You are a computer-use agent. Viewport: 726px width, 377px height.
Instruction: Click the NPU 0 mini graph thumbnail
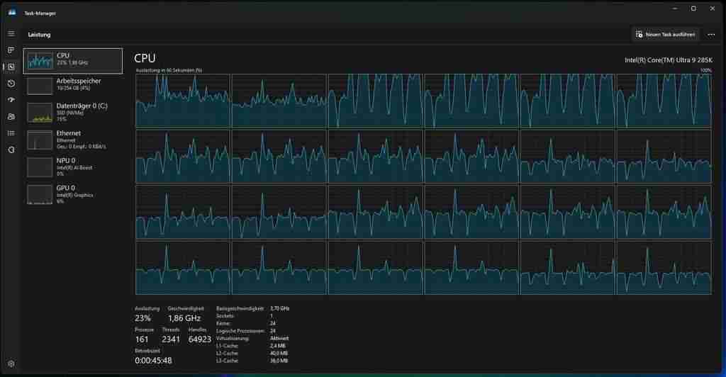click(40, 167)
